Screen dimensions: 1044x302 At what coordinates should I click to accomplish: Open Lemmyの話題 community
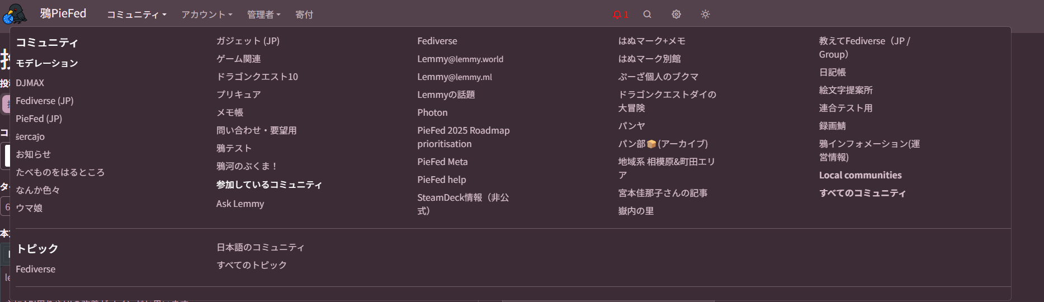point(446,95)
